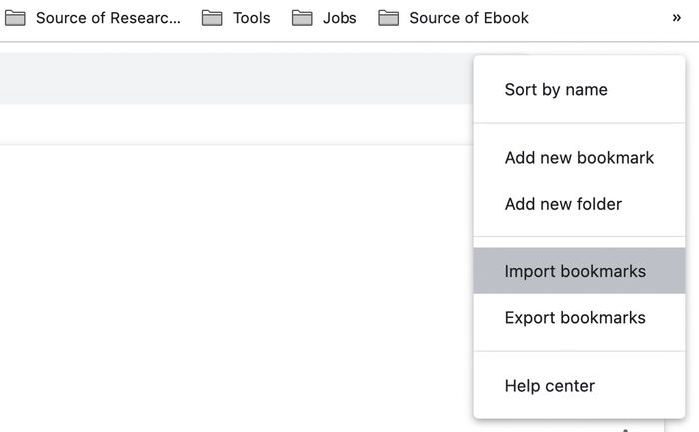Open the Jobs bookmark folder icon
The image size is (699, 432).
(x=302, y=18)
